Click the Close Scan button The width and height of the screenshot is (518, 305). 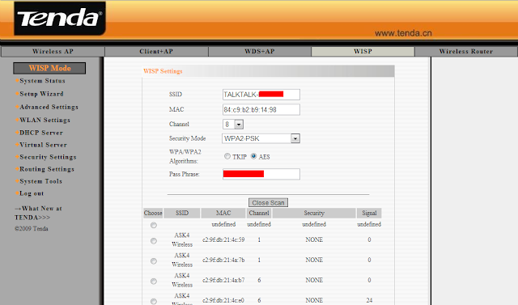pyautogui.click(x=268, y=203)
